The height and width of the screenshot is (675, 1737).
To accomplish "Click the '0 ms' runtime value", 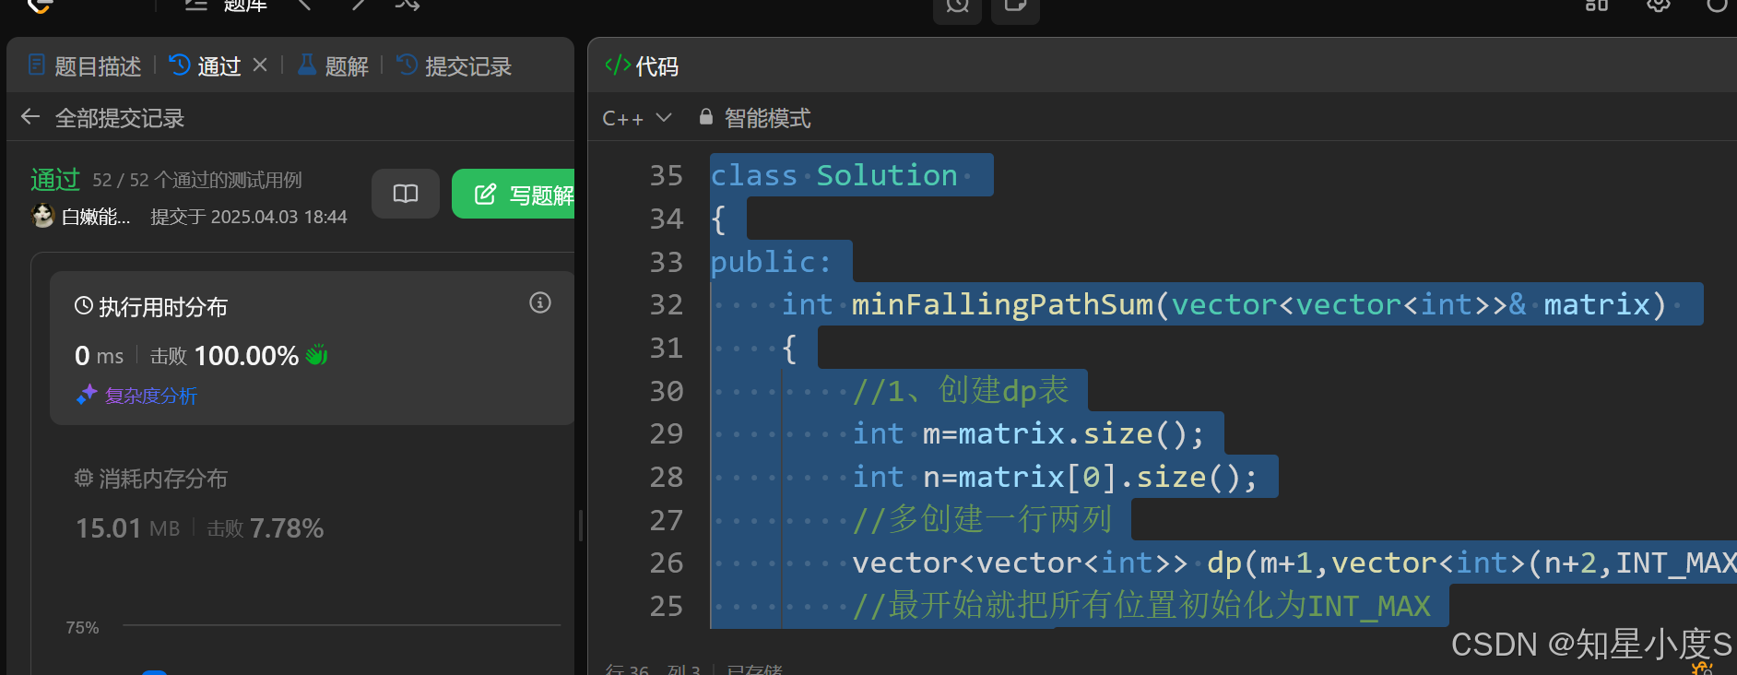I will [x=99, y=355].
